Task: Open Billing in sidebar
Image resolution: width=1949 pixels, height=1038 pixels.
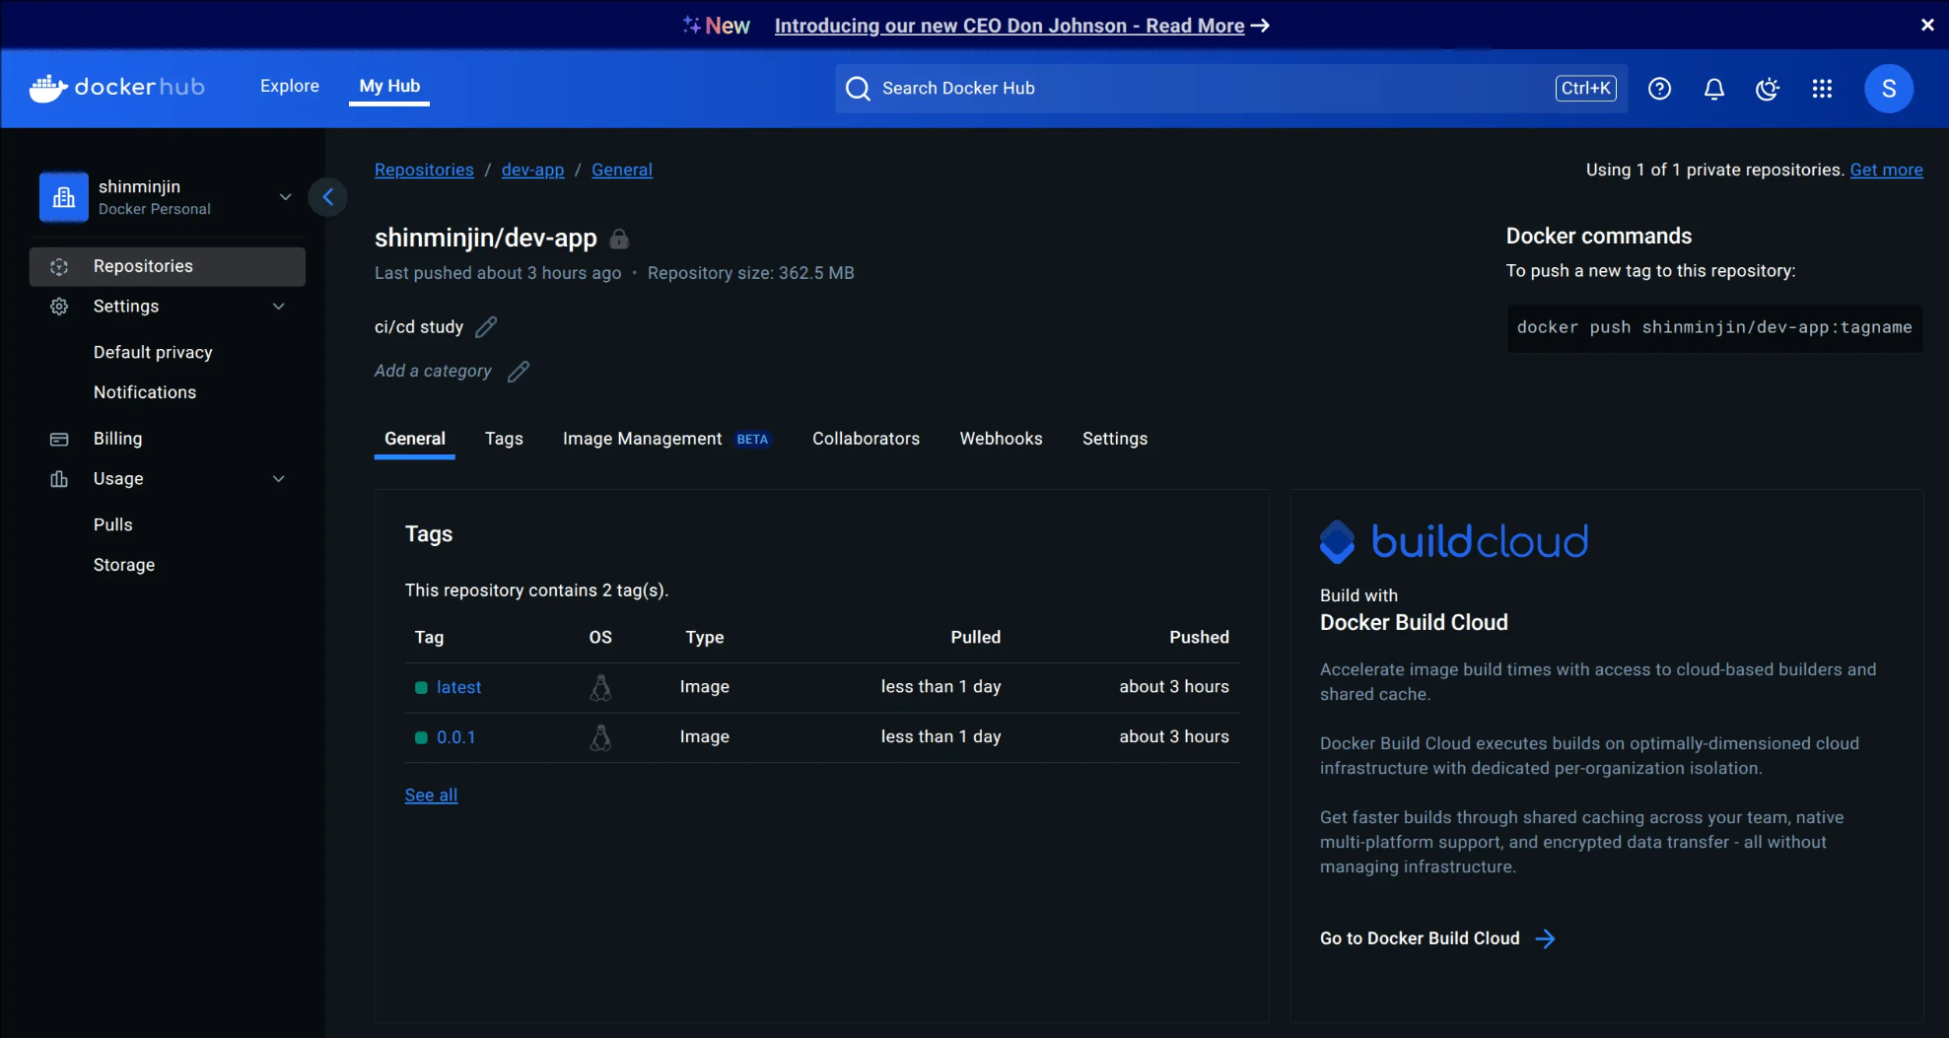Action: [117, 439]
